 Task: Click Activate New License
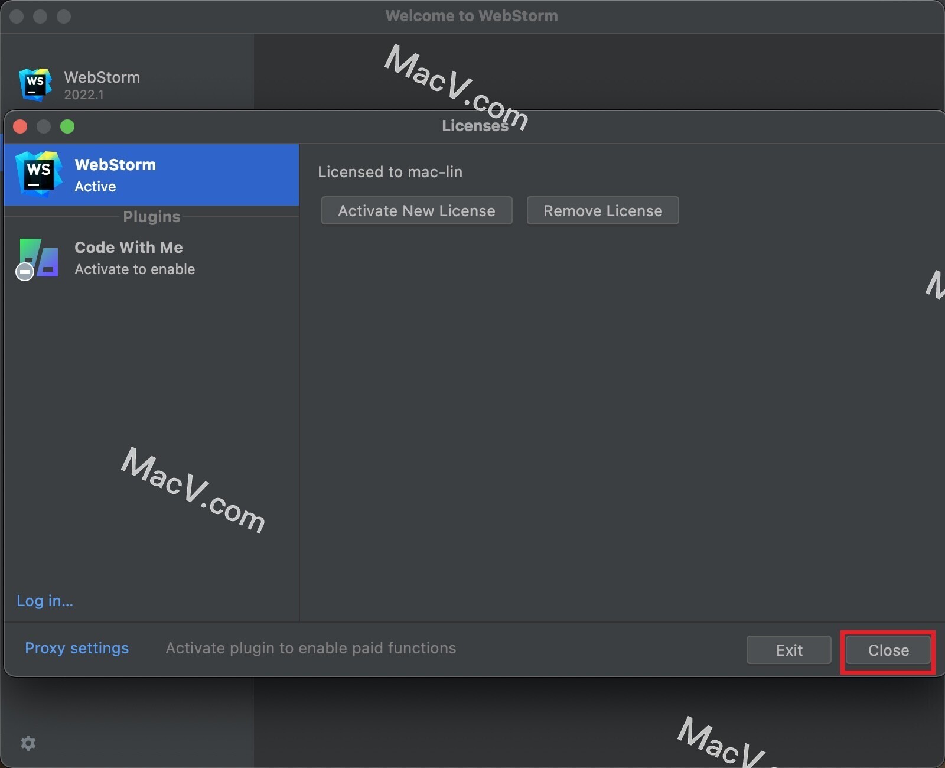pyautogui.click(x=416, y=210)
